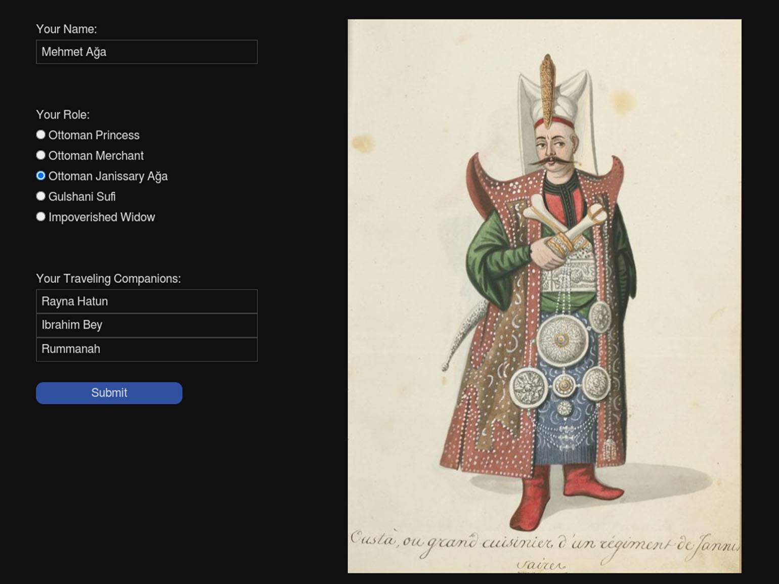
Task: Click the Rayna Hatun companion field
Action: tap(147, 301)
